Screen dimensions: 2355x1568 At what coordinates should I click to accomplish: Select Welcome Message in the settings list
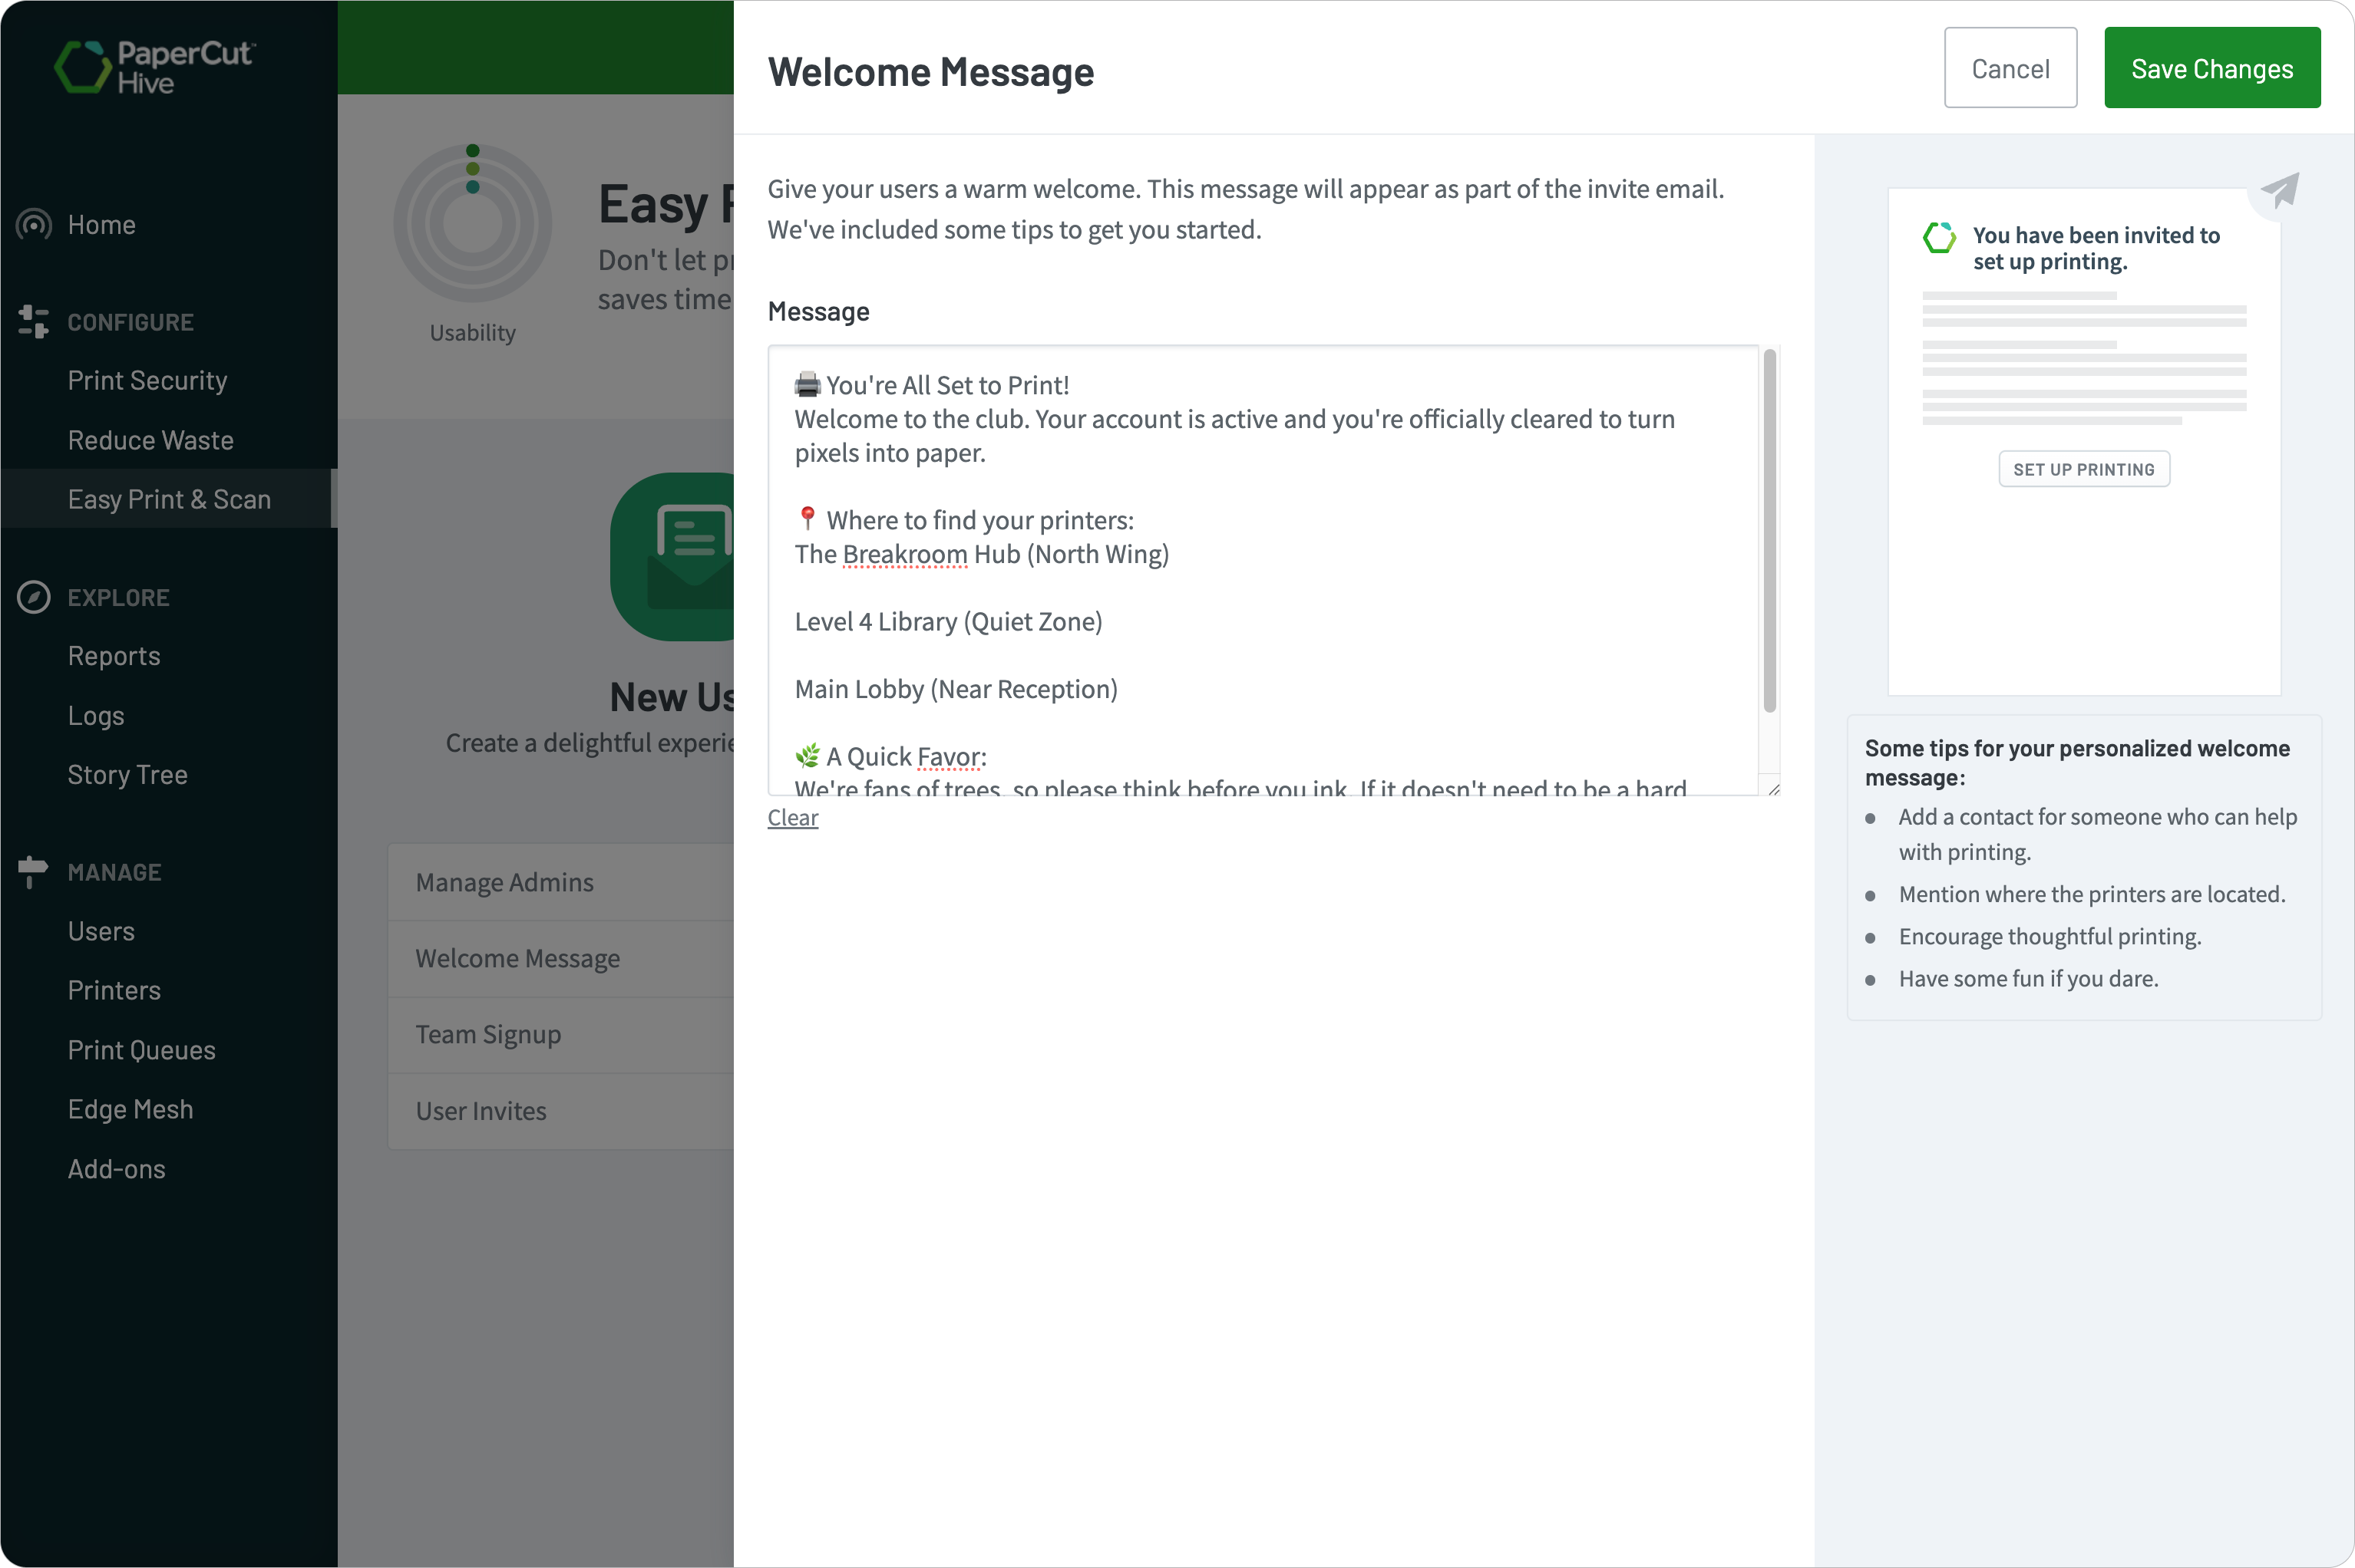click(x=517, y=958)
